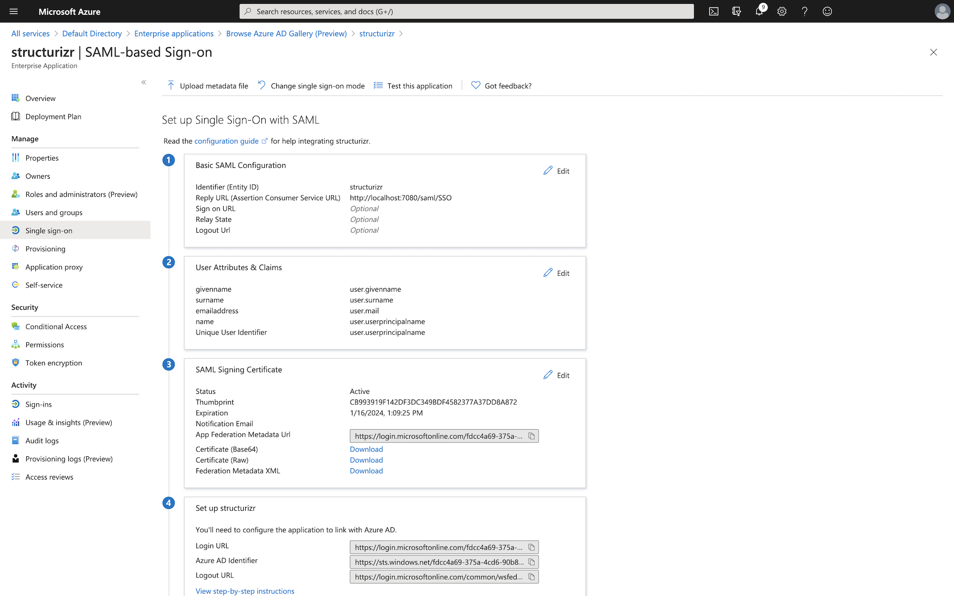This screenshot has height=596, width=954.
Task: Copy the App Federation Metadata Url
Action: (x=531, y=436)
